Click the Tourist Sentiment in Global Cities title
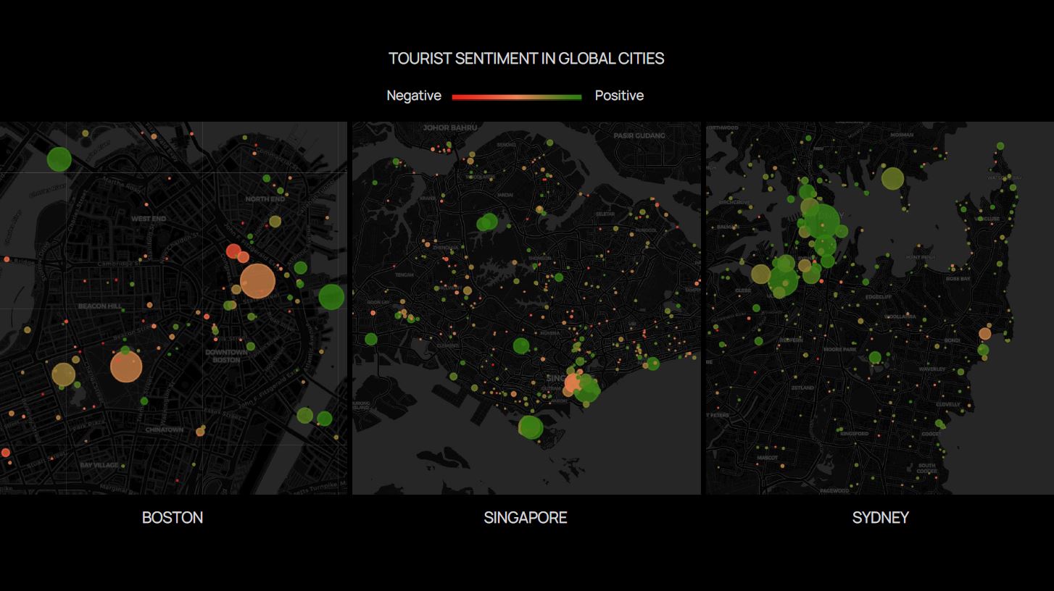The width and height of the screenshot is (1054, 591). click(526, 59)
